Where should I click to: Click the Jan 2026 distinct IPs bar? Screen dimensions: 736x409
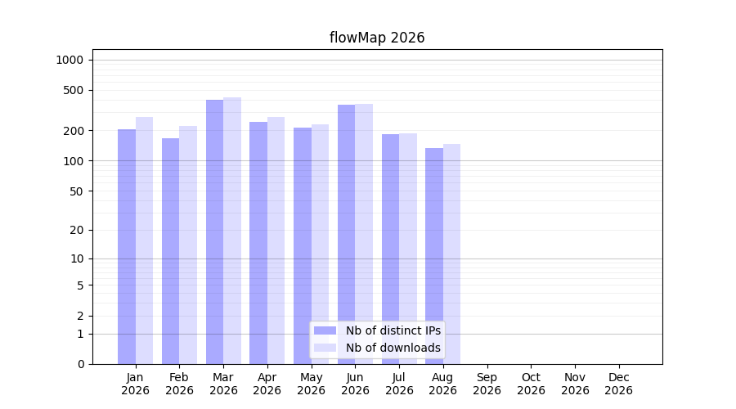(x=127, y=246)
